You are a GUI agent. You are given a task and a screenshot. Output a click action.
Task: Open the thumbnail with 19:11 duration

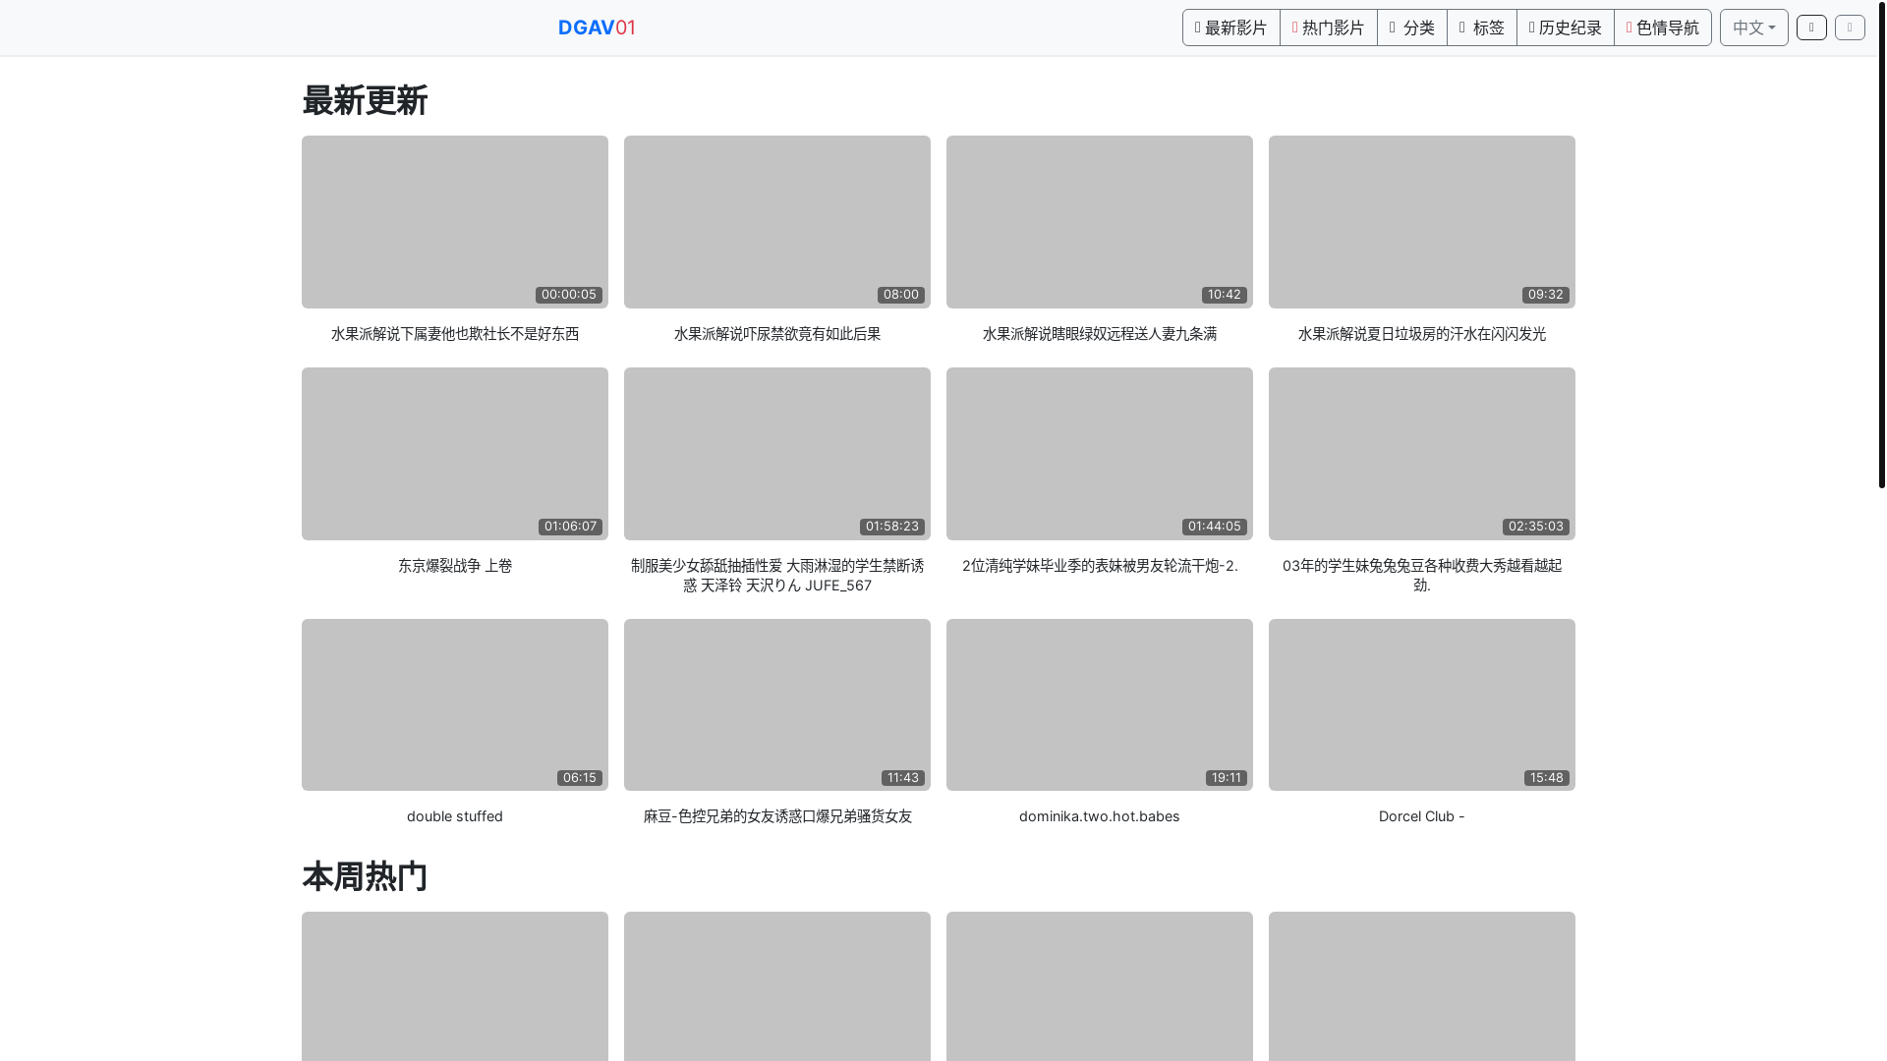(x=1100, y=704)
